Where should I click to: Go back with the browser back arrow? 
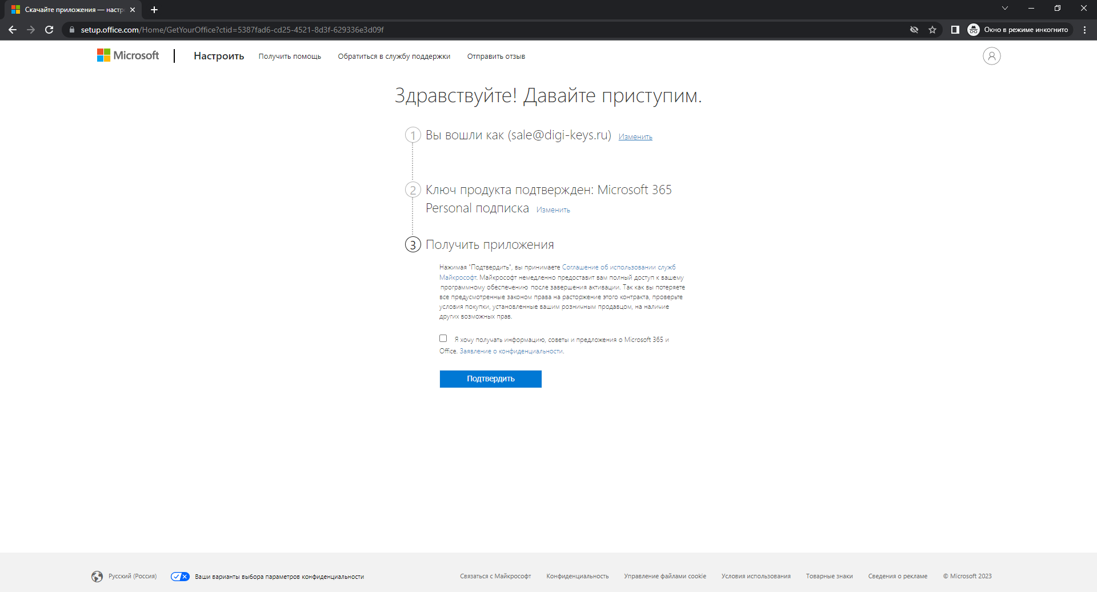pos(13,30)
